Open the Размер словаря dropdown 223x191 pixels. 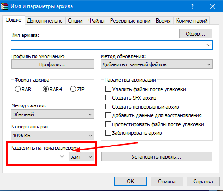point(53,136)
